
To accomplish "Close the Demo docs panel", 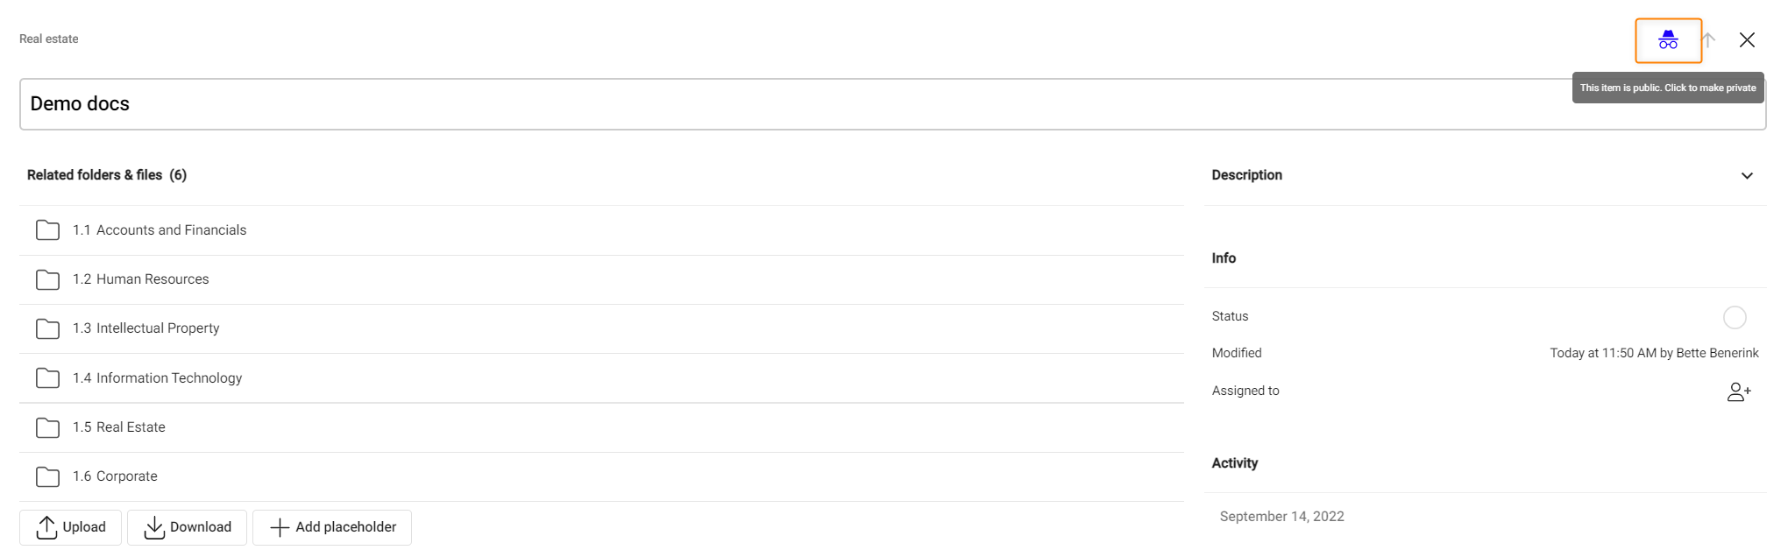I will pos(1747,40).
